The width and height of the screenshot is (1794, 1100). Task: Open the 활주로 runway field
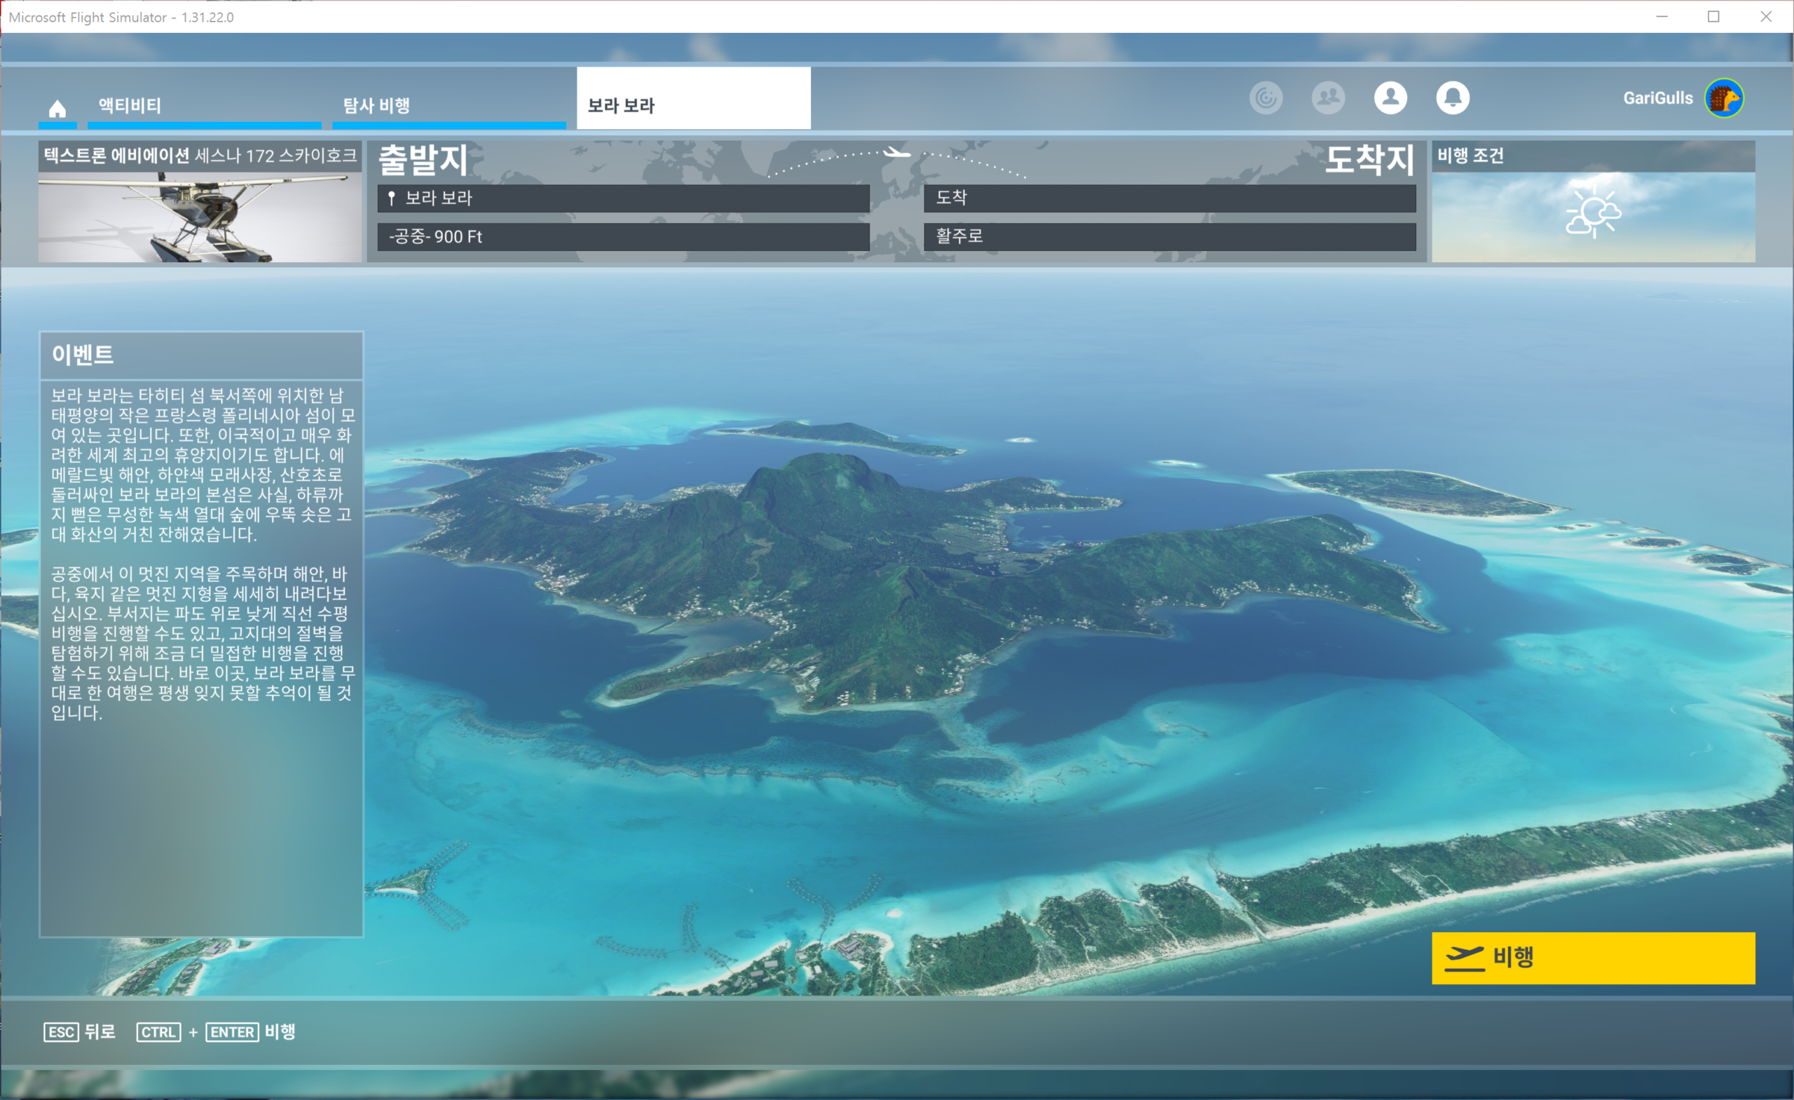[1170, 236]
